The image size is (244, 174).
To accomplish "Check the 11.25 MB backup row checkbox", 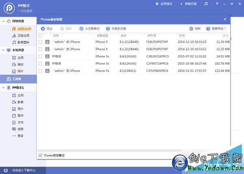I will point(40,49).
